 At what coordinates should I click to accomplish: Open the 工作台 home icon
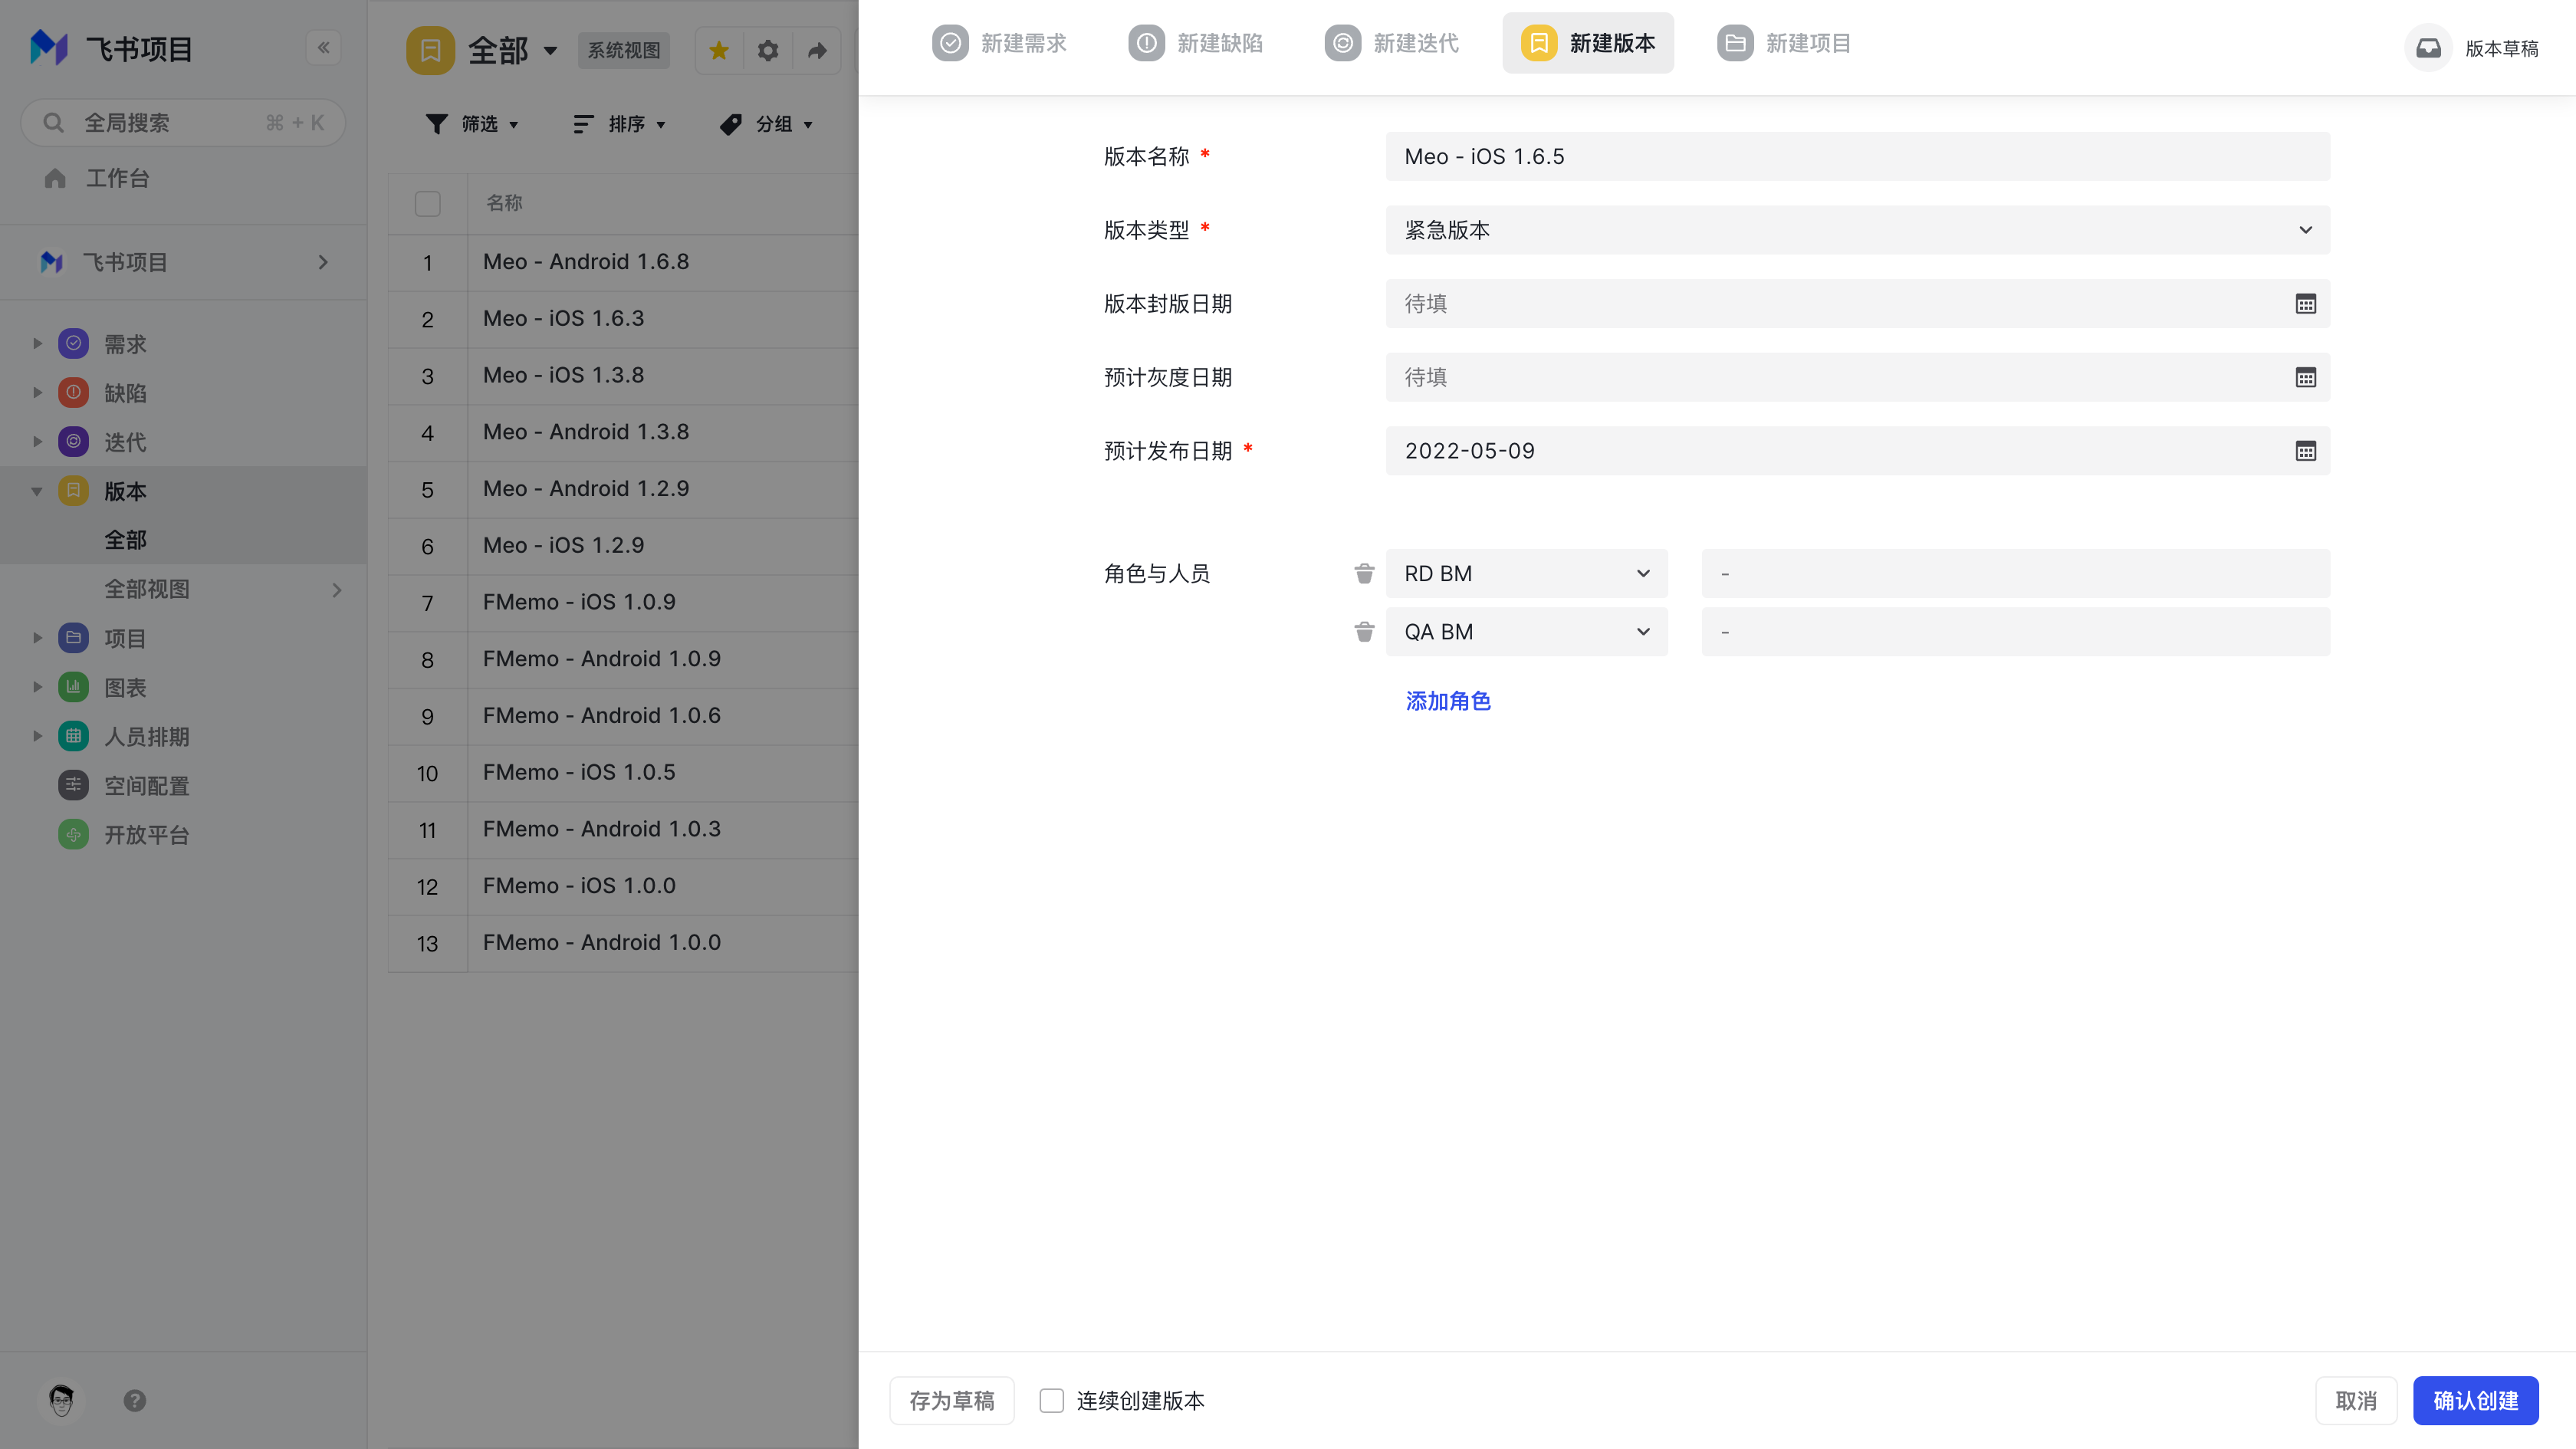click(x=55, y=178)
